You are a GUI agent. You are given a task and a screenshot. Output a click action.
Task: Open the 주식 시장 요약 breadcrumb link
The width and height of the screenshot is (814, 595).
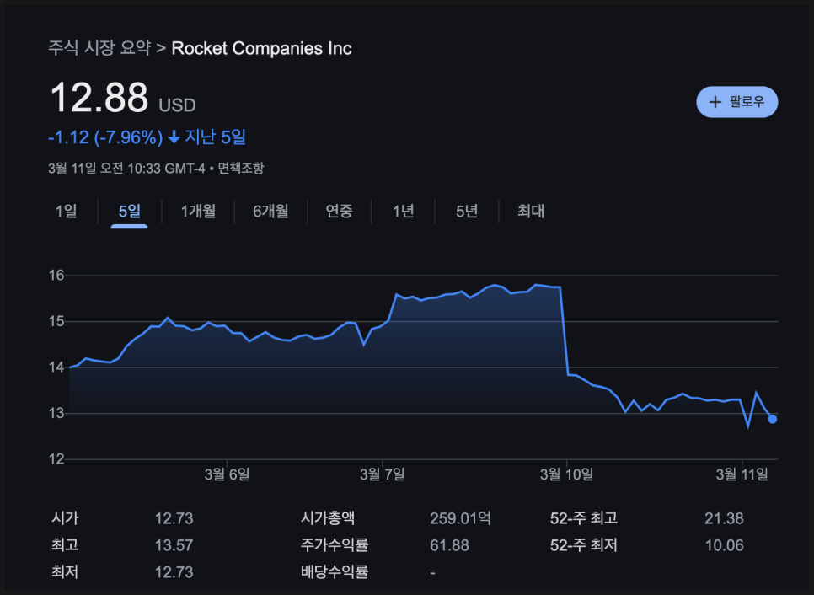(x=99, y=48)
